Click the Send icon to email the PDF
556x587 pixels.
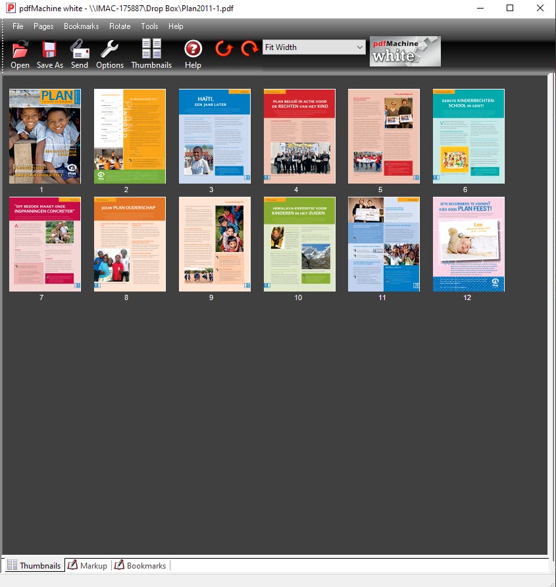click(79, 53)
